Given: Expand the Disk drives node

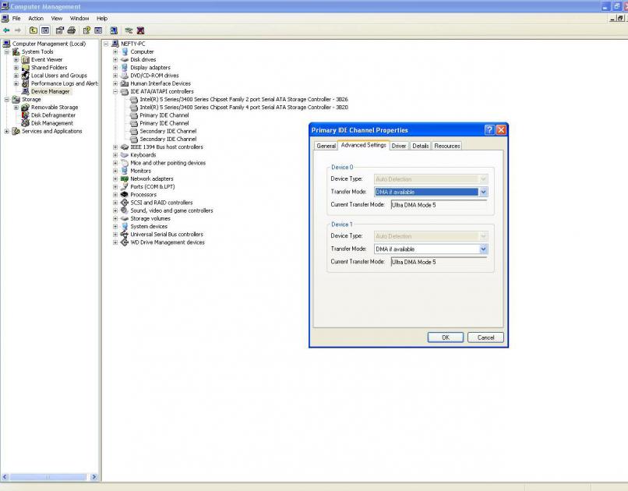Looking at the screenshot, I should click(115, 60).
